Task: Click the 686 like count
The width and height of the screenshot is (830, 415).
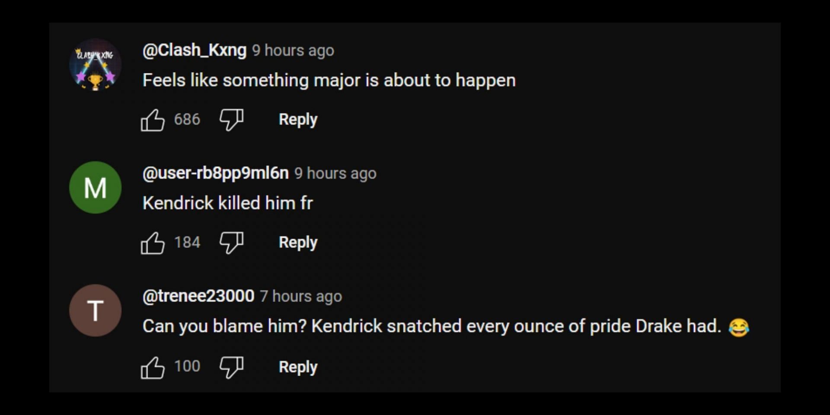Action: (x=187, y=119)
